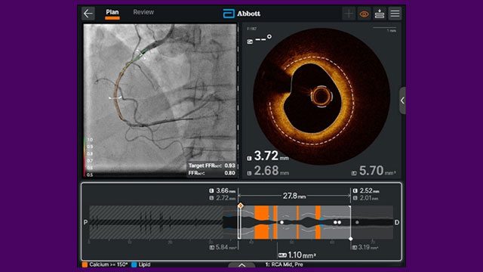The image size is (483, 272).
Task: Click the white MLA dot on lumen profile
Action: tap(281, 222)
